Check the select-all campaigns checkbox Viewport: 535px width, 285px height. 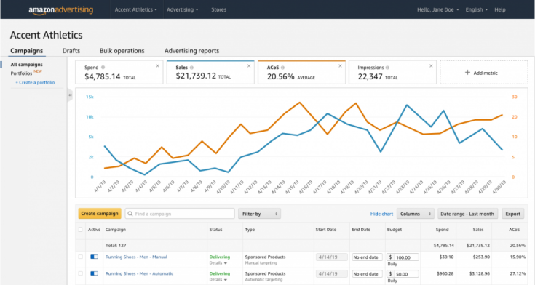(x=81, y=230)
